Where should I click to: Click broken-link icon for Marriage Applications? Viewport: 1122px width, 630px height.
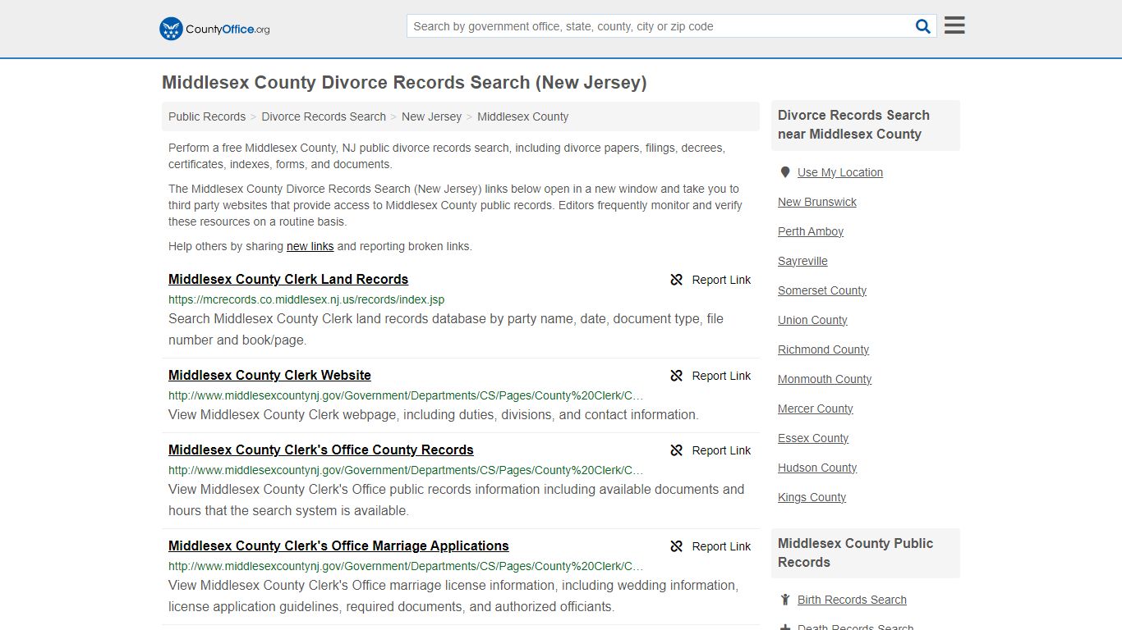[677, 546]
